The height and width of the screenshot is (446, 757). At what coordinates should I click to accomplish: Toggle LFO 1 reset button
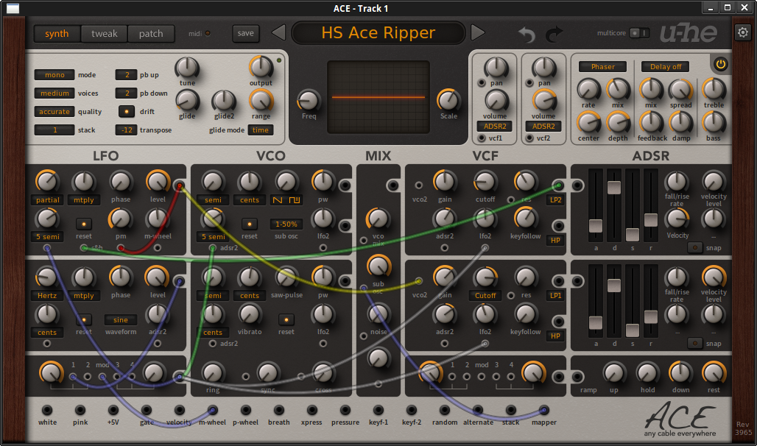[x=83, y=224]
